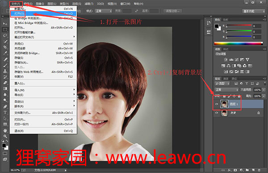
Task: Toggle lock position move icon
Action: click(234, 97)
